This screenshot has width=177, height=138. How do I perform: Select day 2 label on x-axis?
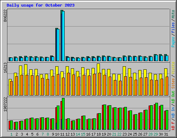click(17, 134)
